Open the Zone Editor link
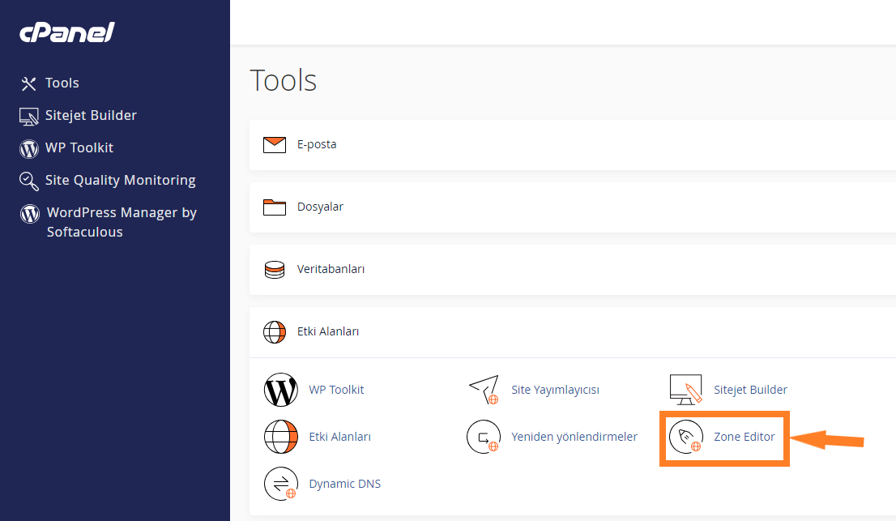 point(744,437)
